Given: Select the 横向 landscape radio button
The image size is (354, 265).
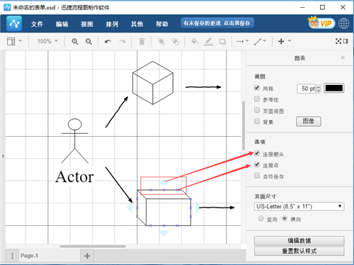Looking at the screenshot, I should [285, 218].
